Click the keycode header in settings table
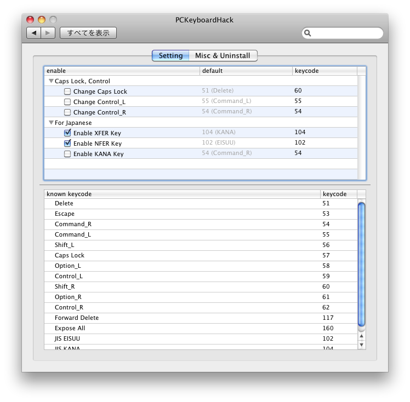 pyautogui.click(x=324, y=71)
